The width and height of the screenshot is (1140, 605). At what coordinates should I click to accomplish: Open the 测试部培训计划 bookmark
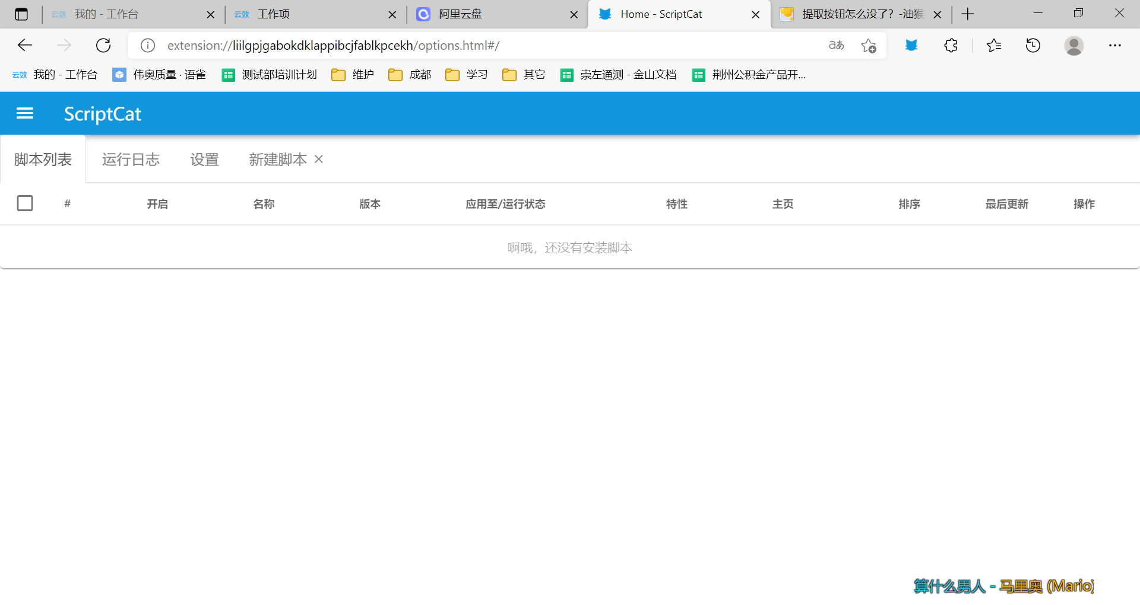(x=270, y=75)
